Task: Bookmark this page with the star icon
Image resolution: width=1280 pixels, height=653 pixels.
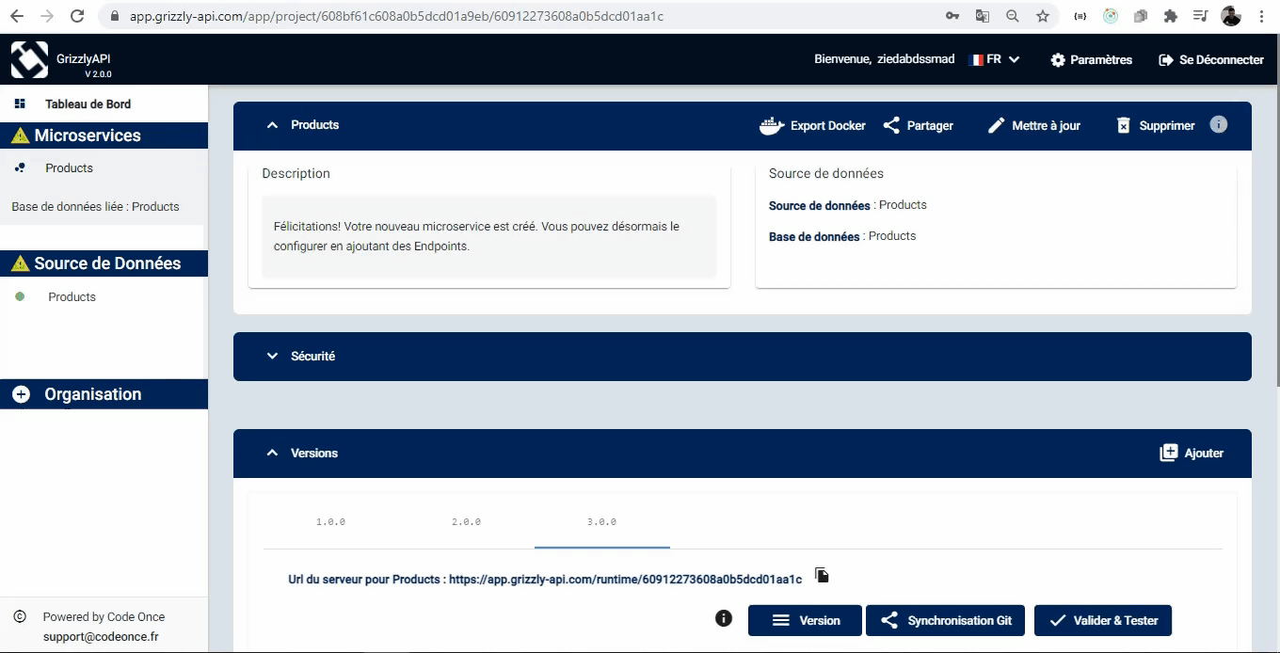Action: [x=1043, y=16]
